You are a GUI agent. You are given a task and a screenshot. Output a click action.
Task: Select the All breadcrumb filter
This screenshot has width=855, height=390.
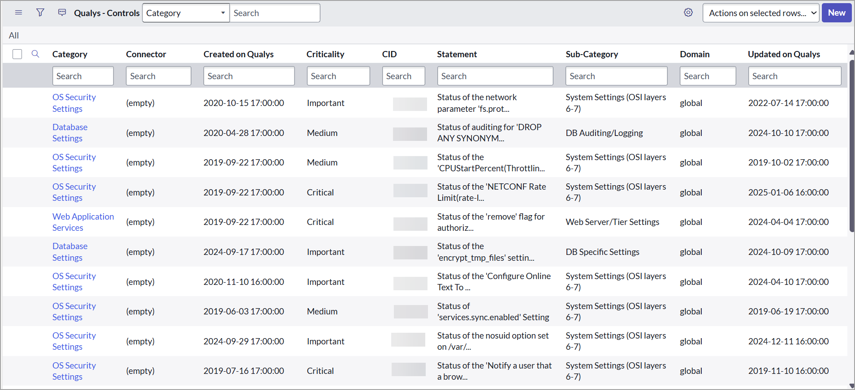pos(14,35)
